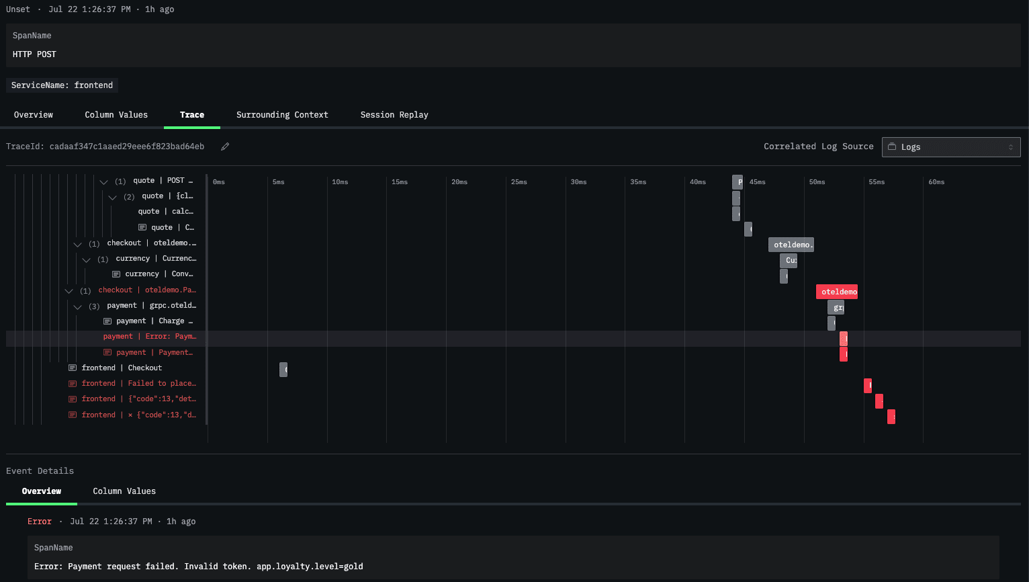
Task: Open the Correlated Log Source dropdown
Action: 950,147
